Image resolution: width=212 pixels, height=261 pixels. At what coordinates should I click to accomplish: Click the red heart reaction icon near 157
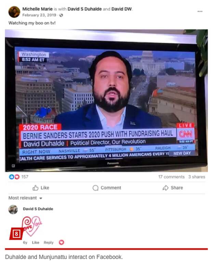tap(17, 177)
